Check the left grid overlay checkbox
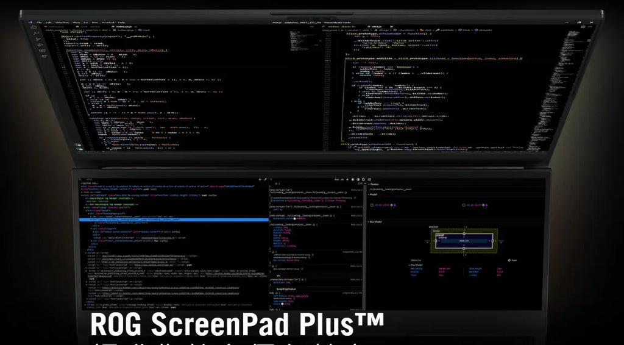This screenshot has height=345, width=624. click(x=372, y=205)
